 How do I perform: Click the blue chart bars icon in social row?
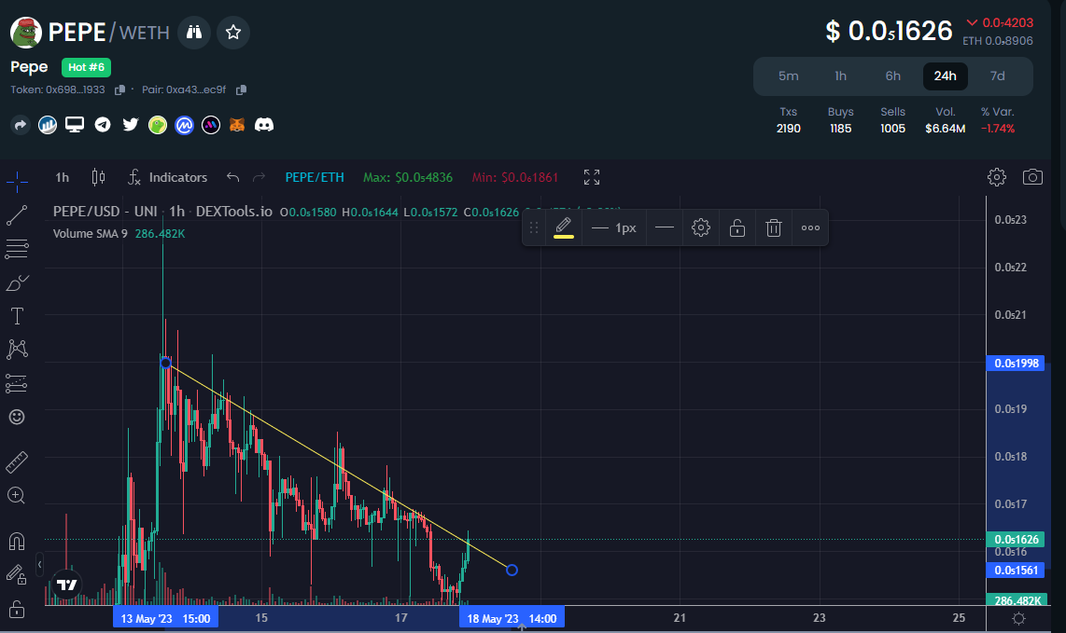(x=48, y=125)
